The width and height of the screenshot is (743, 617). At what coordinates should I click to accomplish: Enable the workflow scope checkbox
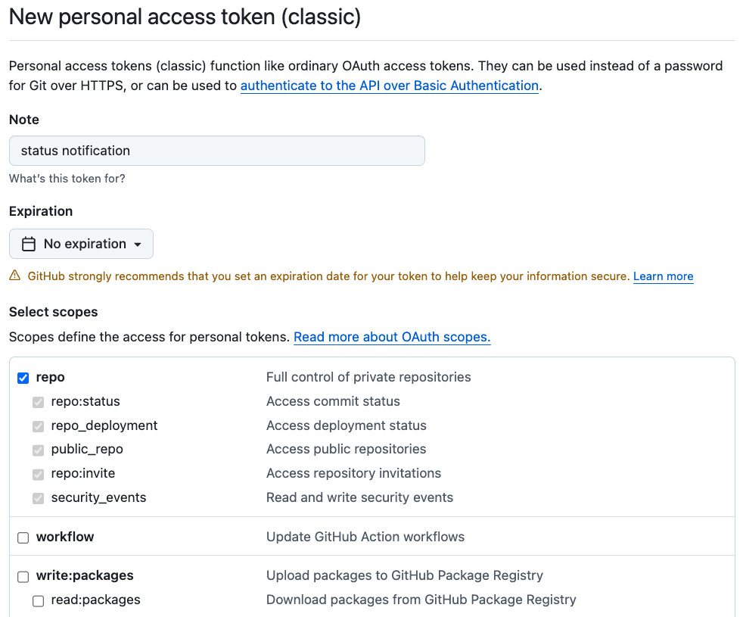(x=23, y=538)
